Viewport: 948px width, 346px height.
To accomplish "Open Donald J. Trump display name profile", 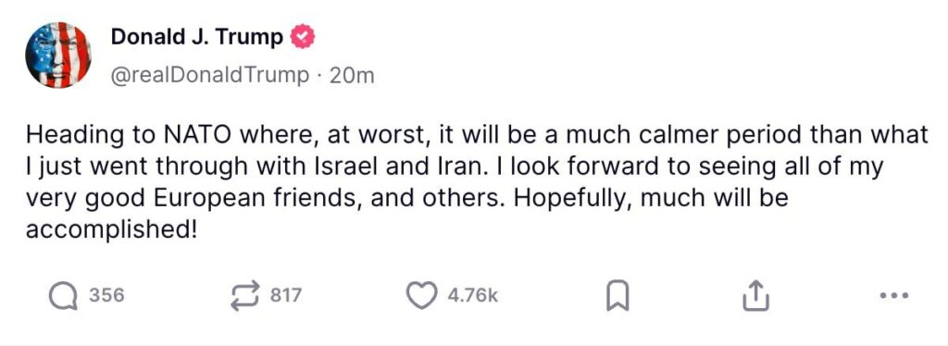I will 197,37.
